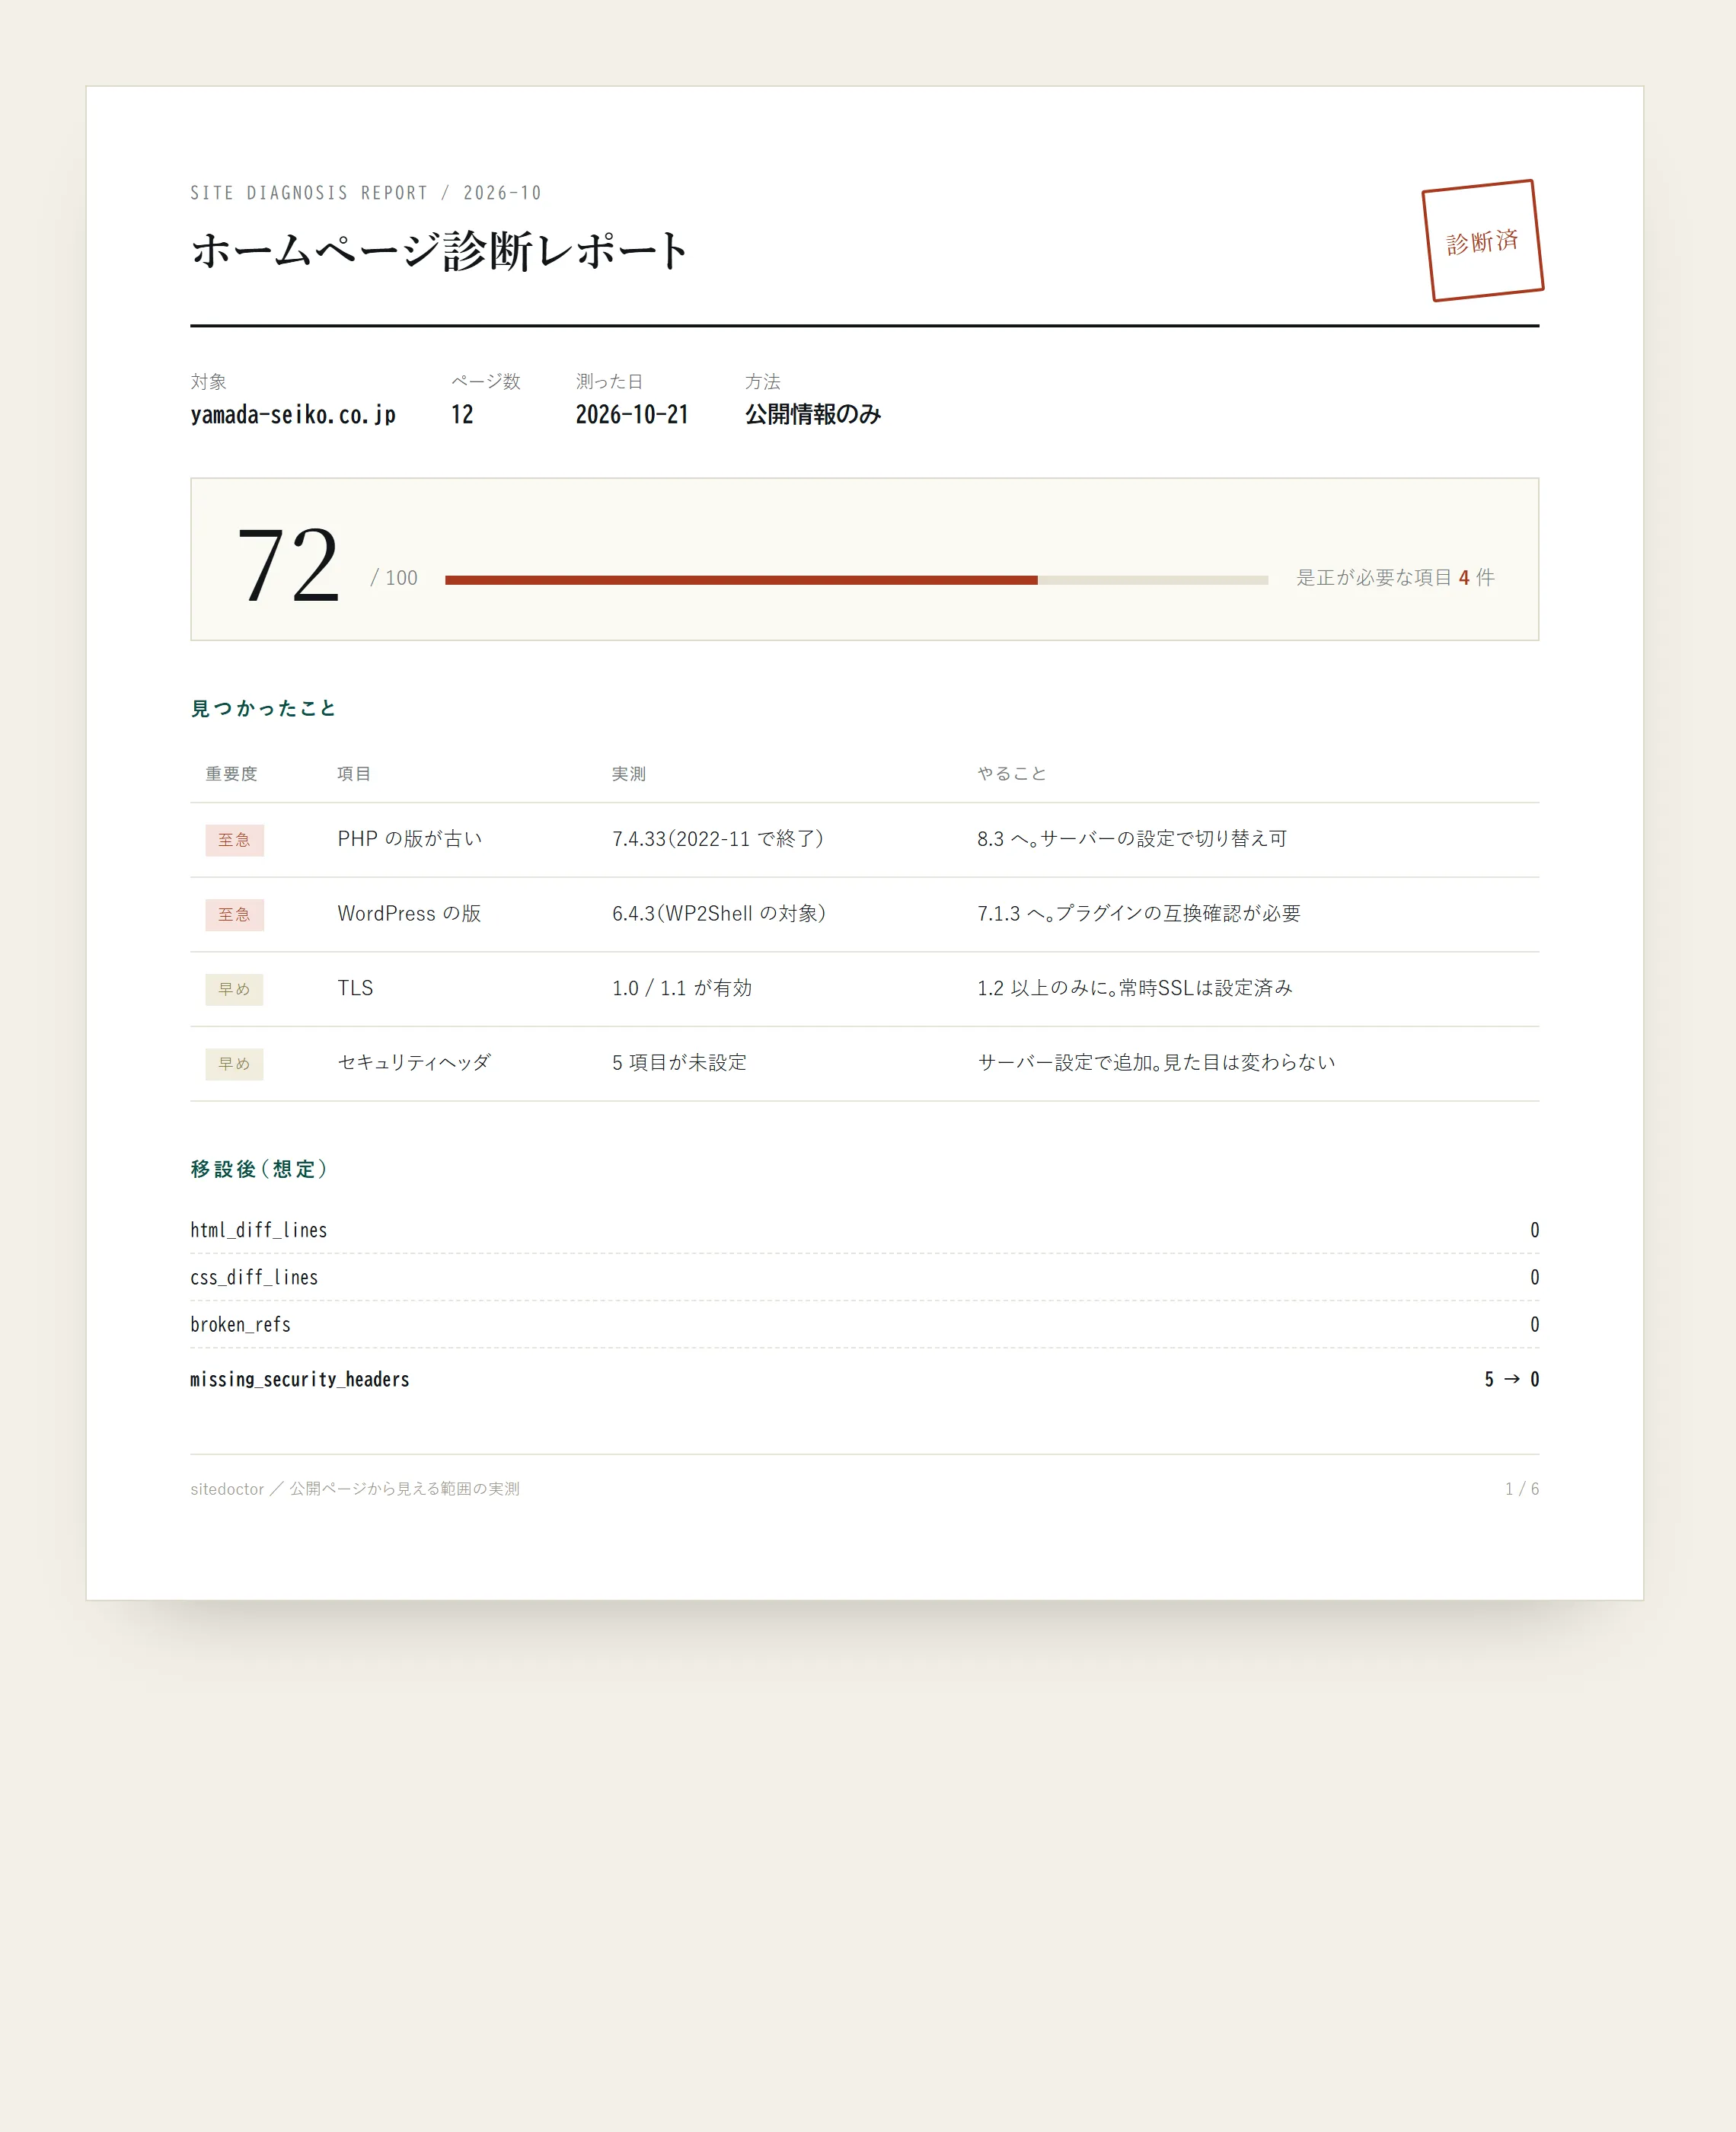1736x2132 pixels.
Task: Click the report title ホームページ診断レポート
Action: pyautogui.click(x=439, y=250)
